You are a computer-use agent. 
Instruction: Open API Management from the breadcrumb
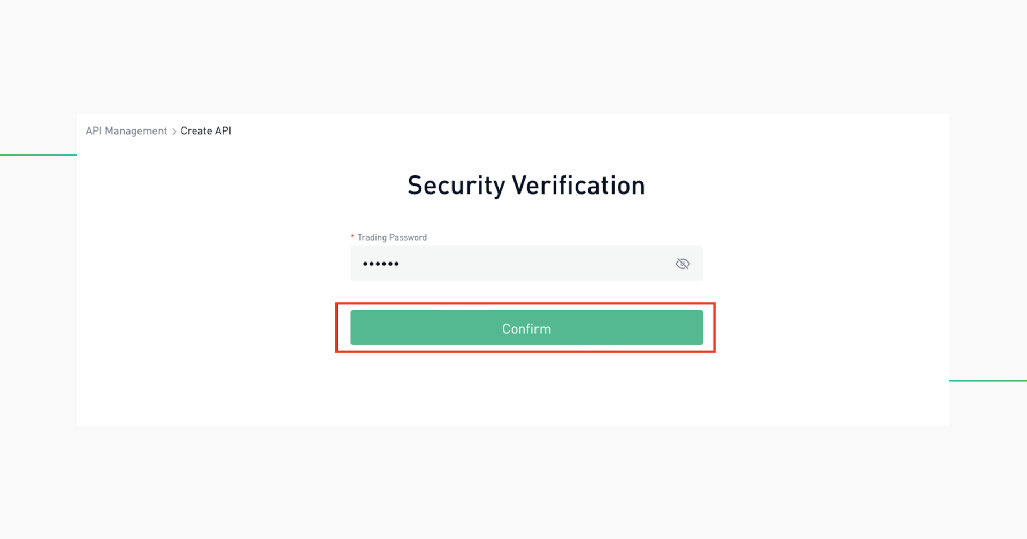126,130
